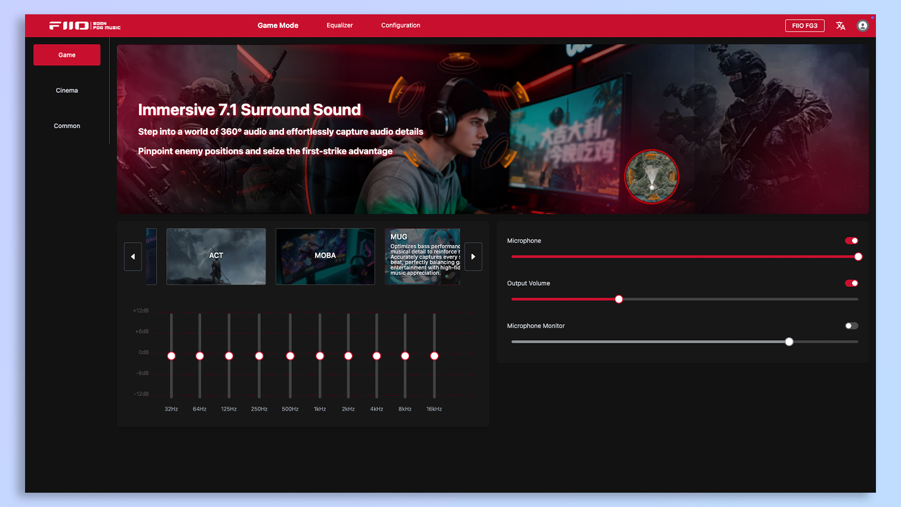The height and width of the screenshot is (507, 901).
Task: Open the user account profile icon
Action: pyautogui.click(x=862, y=26)
